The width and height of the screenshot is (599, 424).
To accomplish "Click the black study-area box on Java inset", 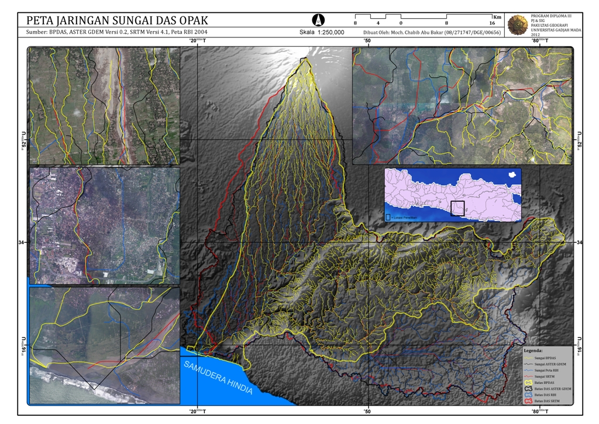I will (x=457, y=209).
